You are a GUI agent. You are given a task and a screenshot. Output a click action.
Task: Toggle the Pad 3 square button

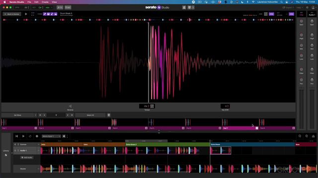pos(109,128)
